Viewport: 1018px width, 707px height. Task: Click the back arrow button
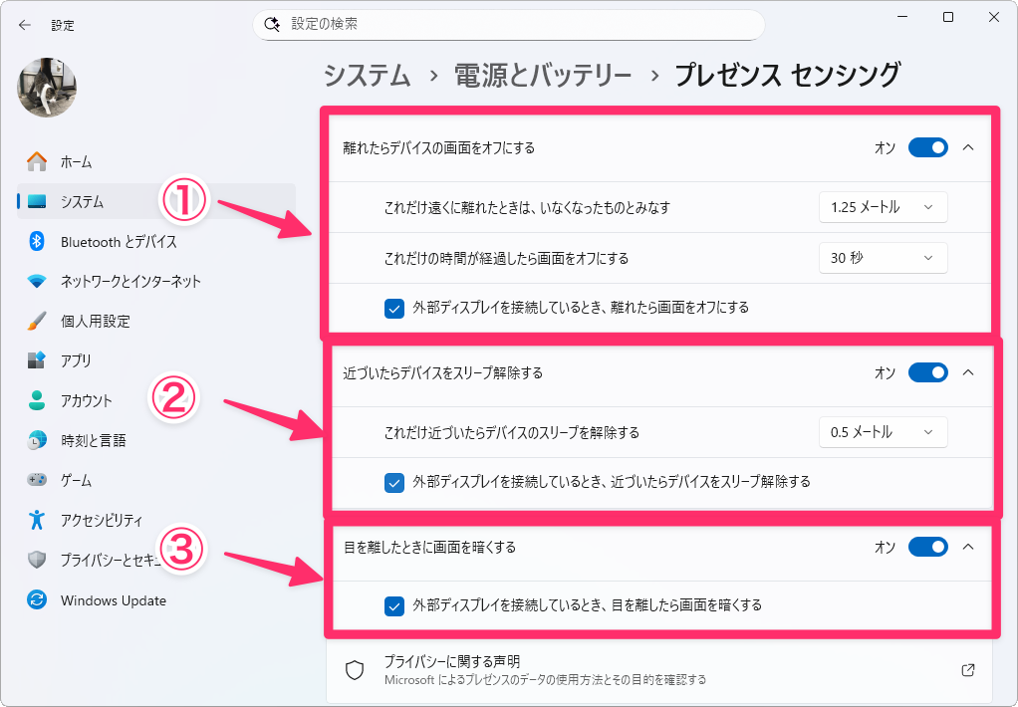tap(25, 25)
